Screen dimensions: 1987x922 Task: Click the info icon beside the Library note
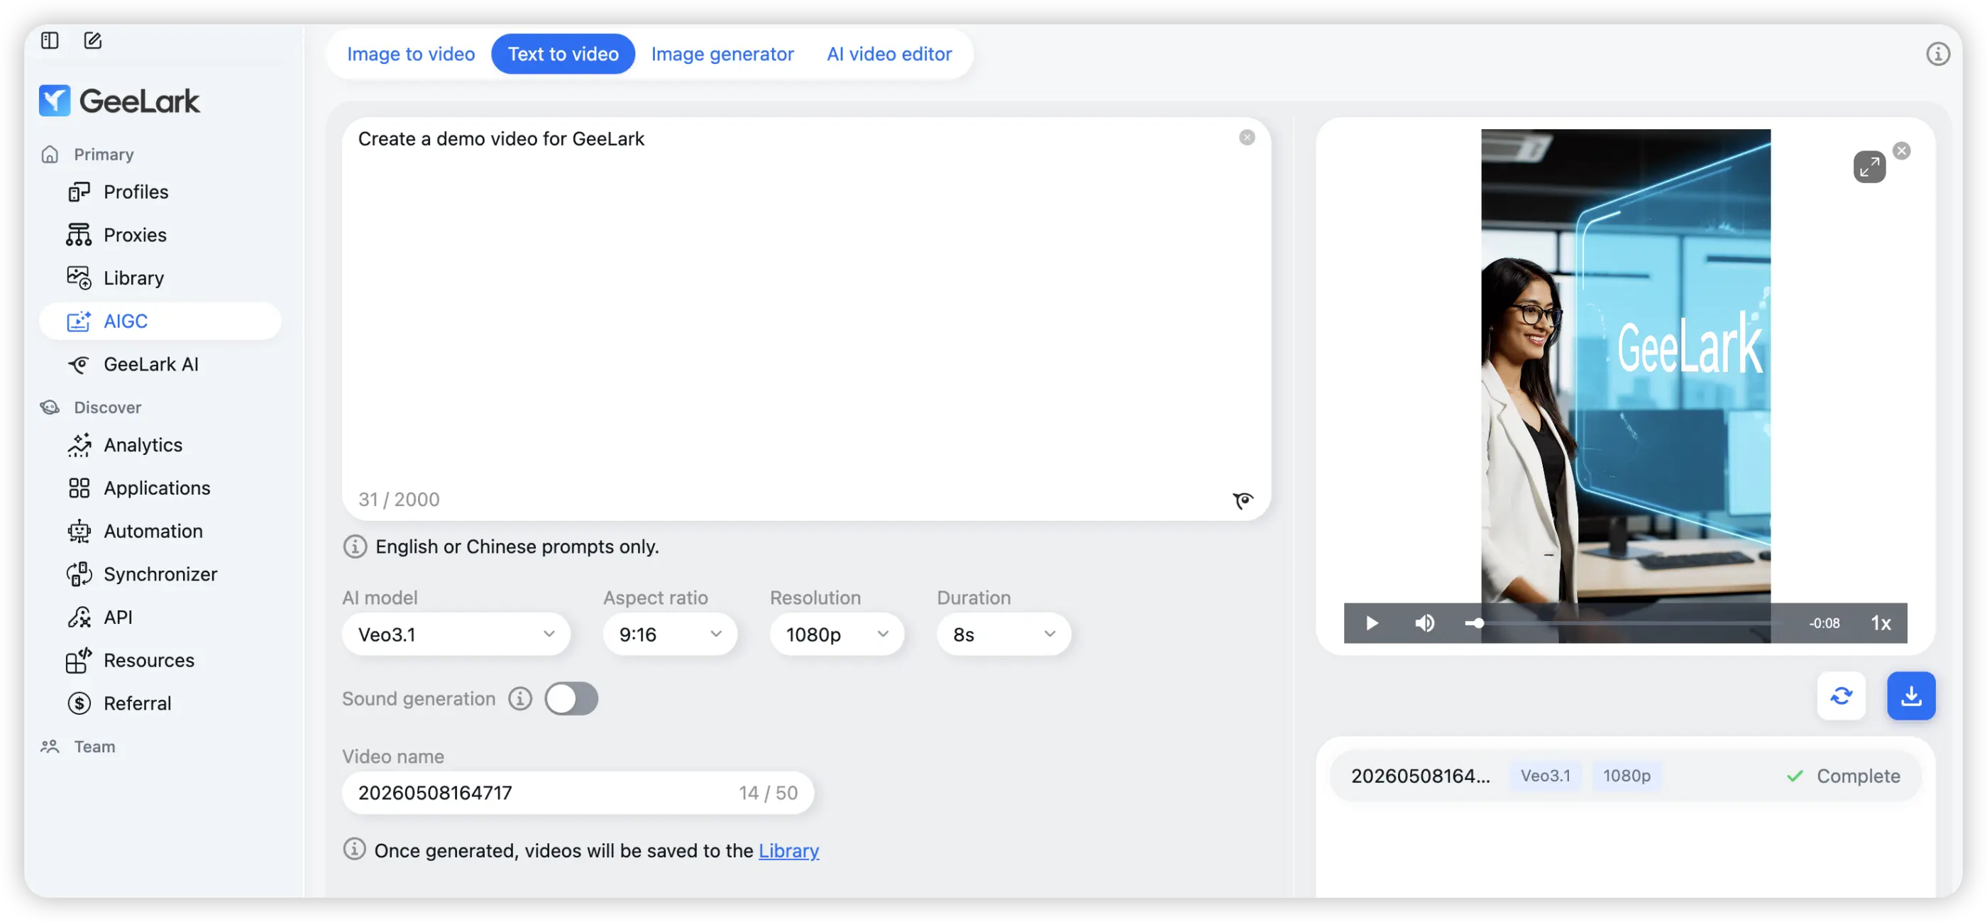[x=354, y=850]
